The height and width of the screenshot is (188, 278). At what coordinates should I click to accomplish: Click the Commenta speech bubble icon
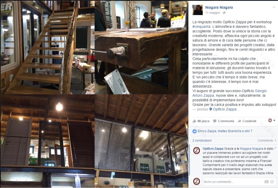point(215,121)
